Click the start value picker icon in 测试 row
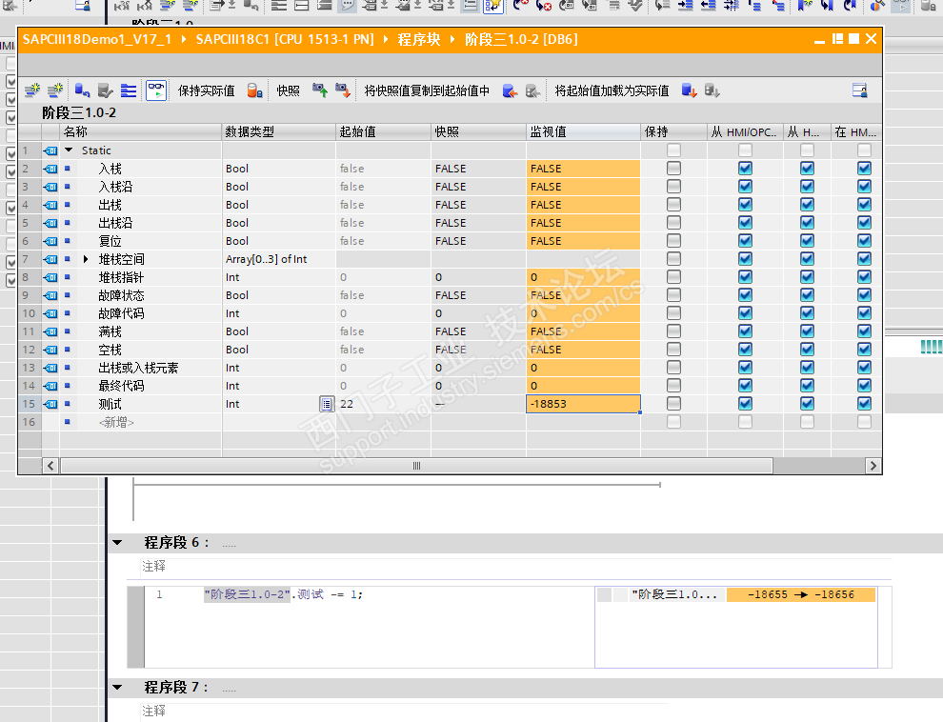The height and width of the screenshot is (722, 943). pyautogui.click(x=327, y=404)
